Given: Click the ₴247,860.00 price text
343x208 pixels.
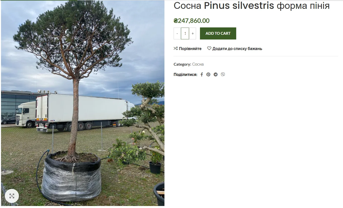Looking at the screenshot, I should [192, 21].
